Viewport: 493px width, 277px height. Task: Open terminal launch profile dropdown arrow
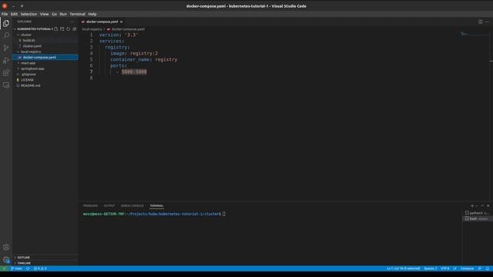point(477,205)
